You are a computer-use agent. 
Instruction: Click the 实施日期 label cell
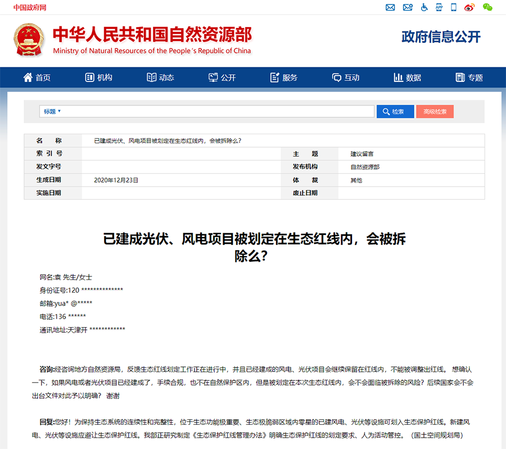click(53, 193)
